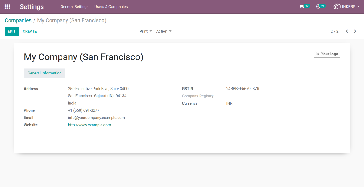Open the conversations chat bubble icon
The image size is (364, 187).
tap(302, 6)
